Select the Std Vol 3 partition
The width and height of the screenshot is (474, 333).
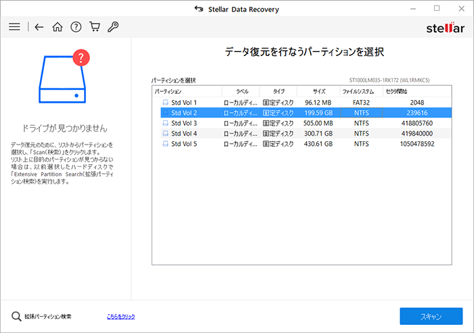[306, 123]
